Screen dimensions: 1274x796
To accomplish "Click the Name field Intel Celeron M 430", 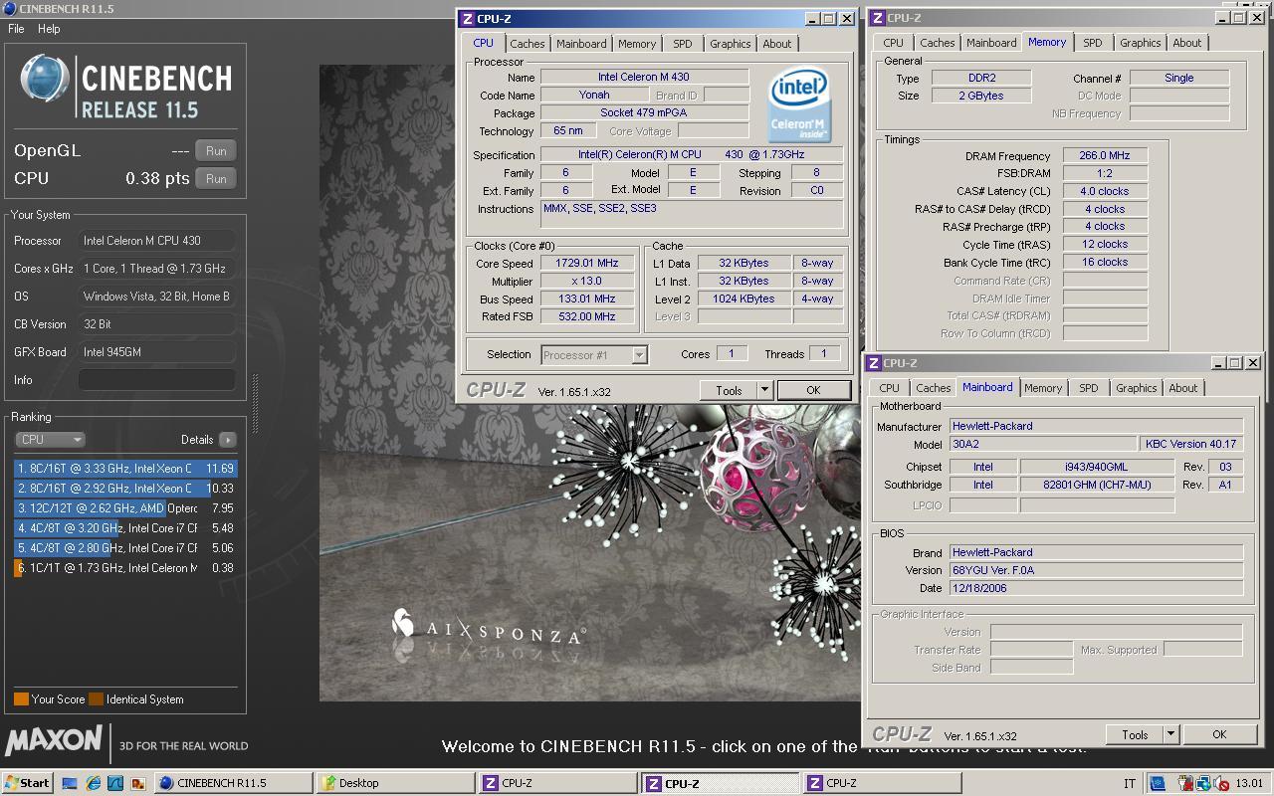I will pyautogui.click(x=644, y=77).
